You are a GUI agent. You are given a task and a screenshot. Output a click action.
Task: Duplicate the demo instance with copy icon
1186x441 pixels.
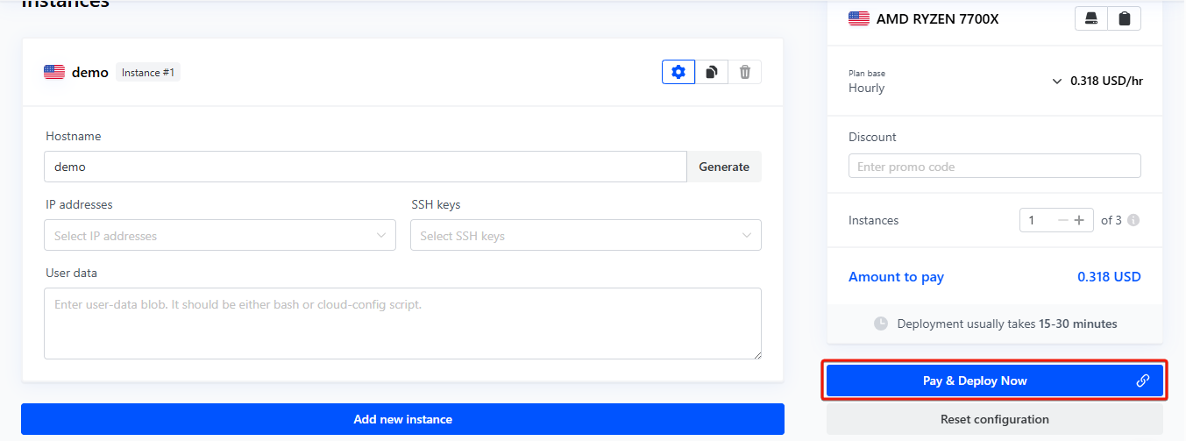712,72
